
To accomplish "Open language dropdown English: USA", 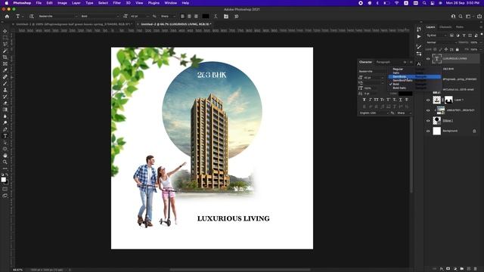I will click(374, 113).
